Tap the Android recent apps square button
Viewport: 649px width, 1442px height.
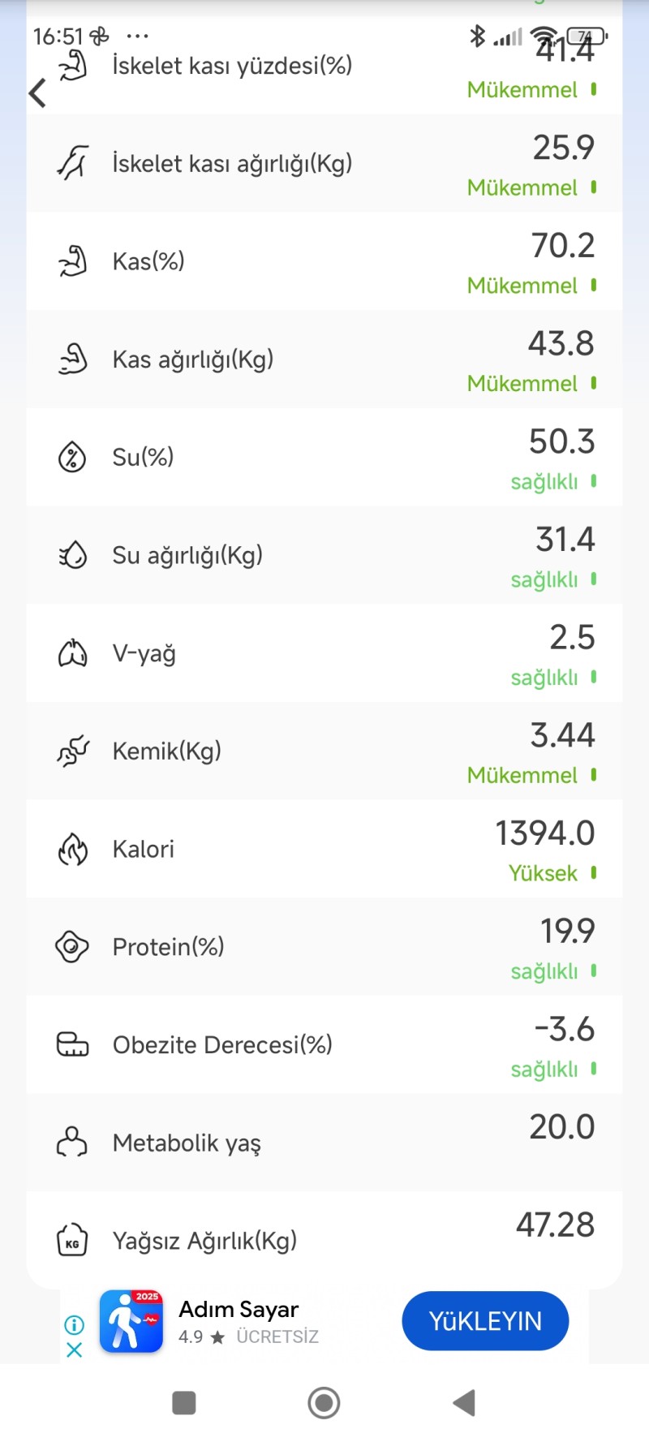[x=184, y=1402]
